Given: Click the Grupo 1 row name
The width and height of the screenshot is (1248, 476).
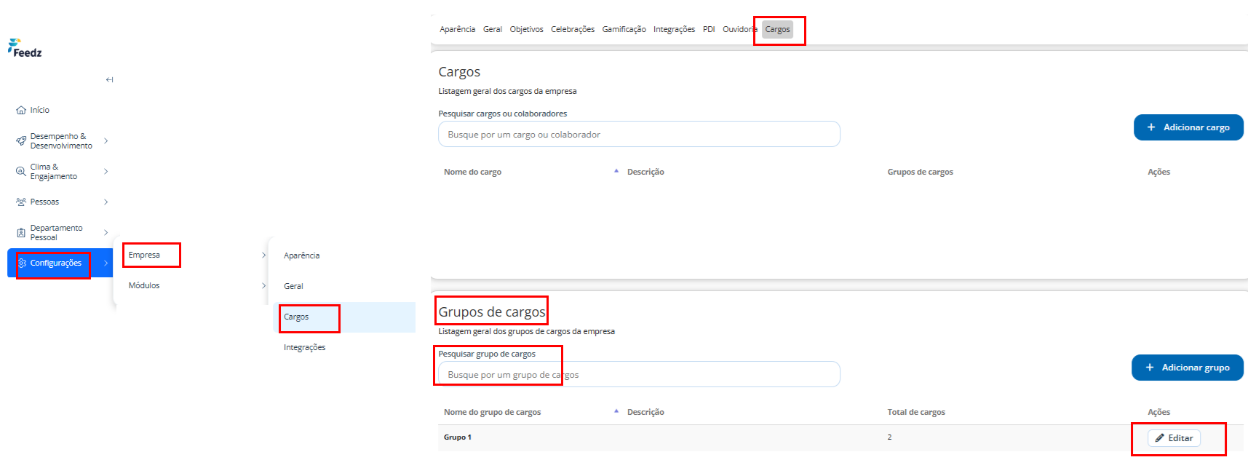Looking at the screenshot, I should click(458, 437).
